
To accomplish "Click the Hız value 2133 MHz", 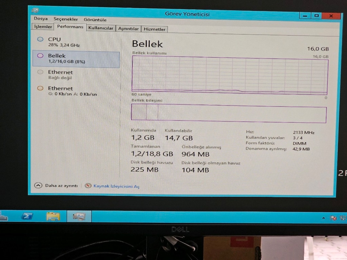I will pyautogui.click(x=304, y=132).
